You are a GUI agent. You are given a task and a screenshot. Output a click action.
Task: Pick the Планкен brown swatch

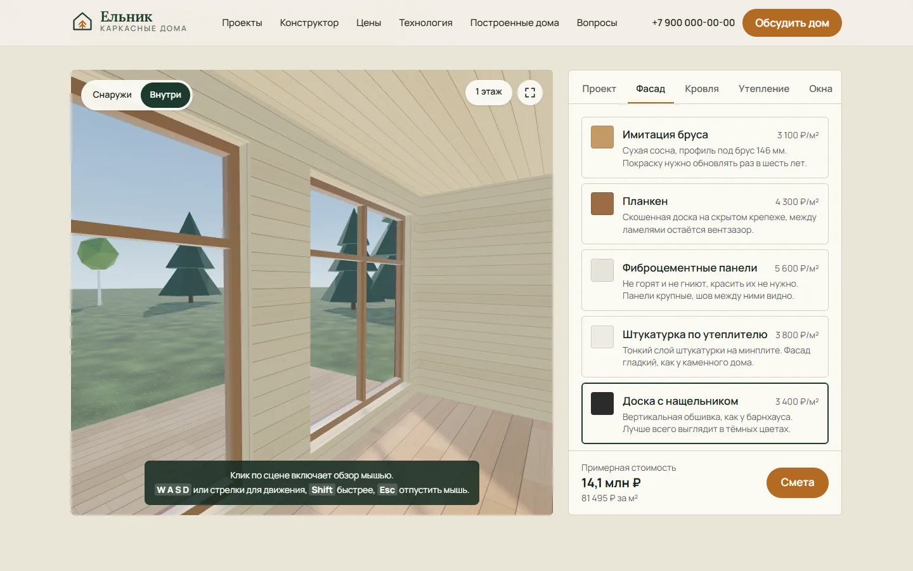[602, 204]
